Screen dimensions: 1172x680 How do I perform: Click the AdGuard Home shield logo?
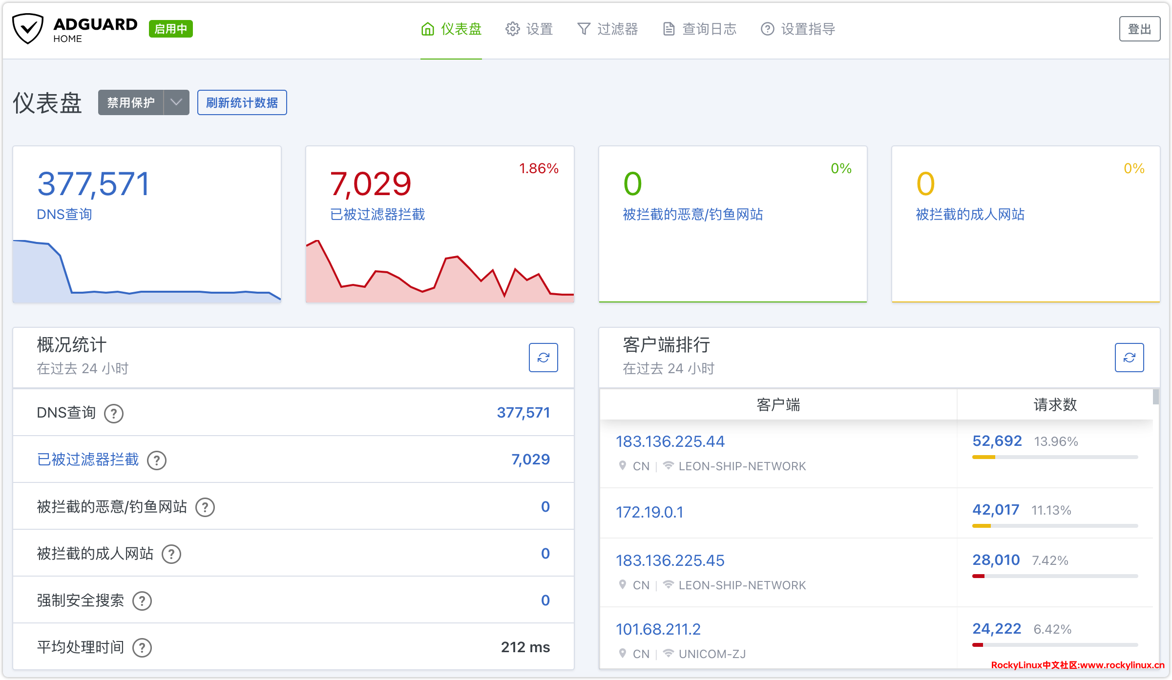tap(28, 29)
